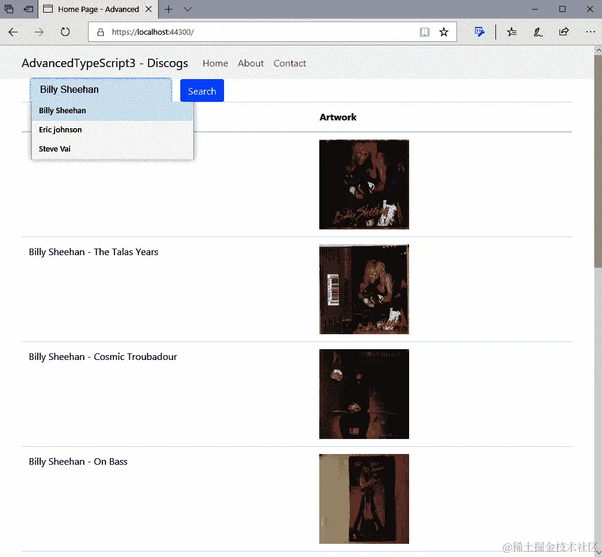This screenshot has width=602, height=557.
Task: Open the Favorites hub icon
Action: 512,32
